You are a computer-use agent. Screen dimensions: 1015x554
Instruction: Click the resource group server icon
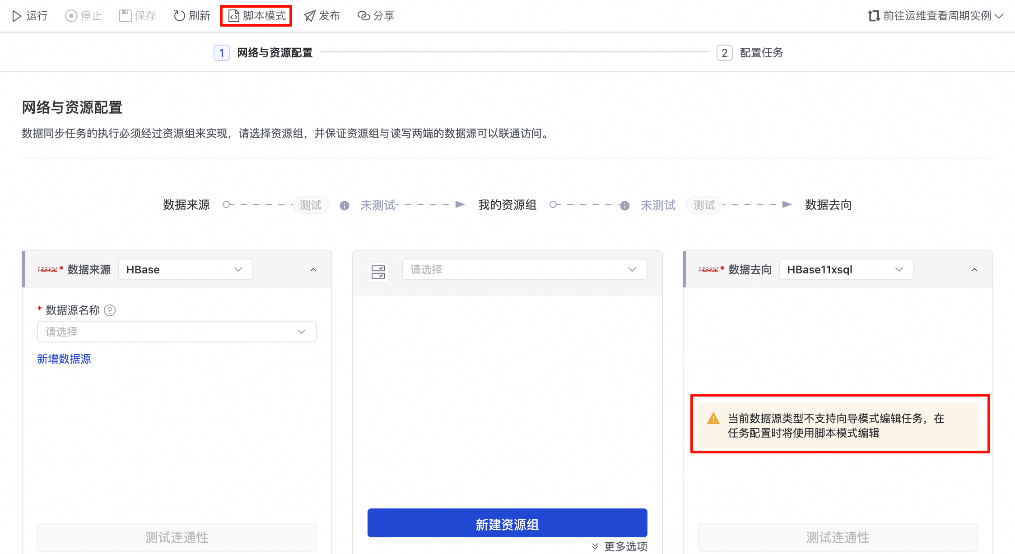(x=378, y=272)
